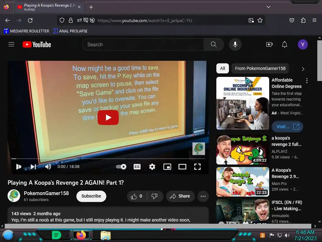Open the Pocket save icon
Image resolution: width=322 pixels, height=242 pixels.
(291, 20)
